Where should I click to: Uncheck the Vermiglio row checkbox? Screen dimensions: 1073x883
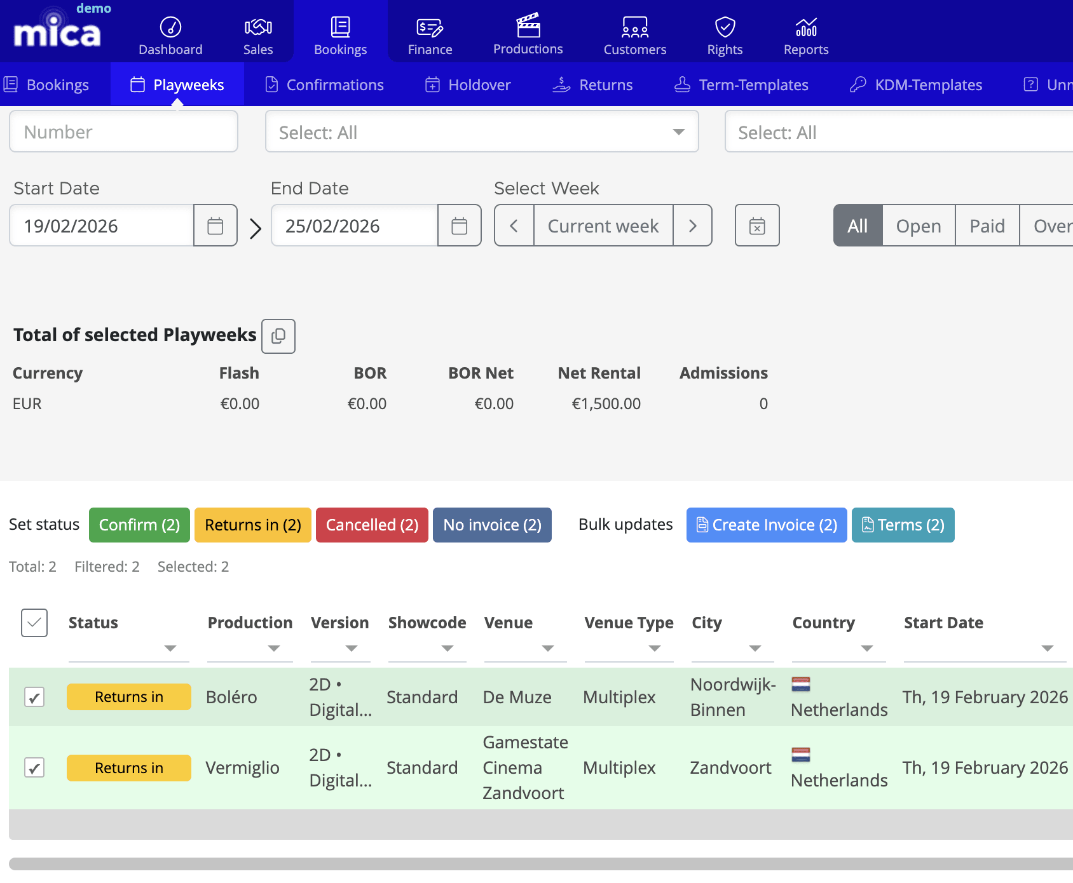click(34, 767)
